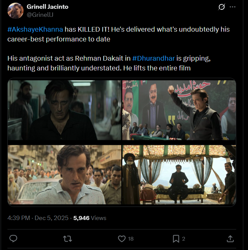Open the #AkshayeKhanna hashtag
The image size is (248, 250).
[35, 29]
